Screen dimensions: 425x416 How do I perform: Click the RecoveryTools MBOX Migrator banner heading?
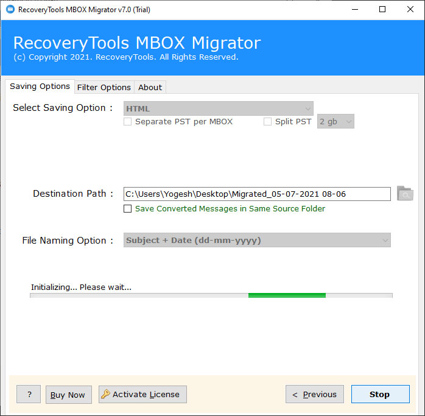click(x=137, y=43)
